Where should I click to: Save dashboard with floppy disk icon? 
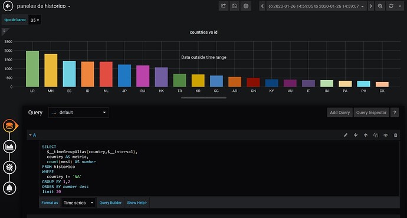pos(235,6)
